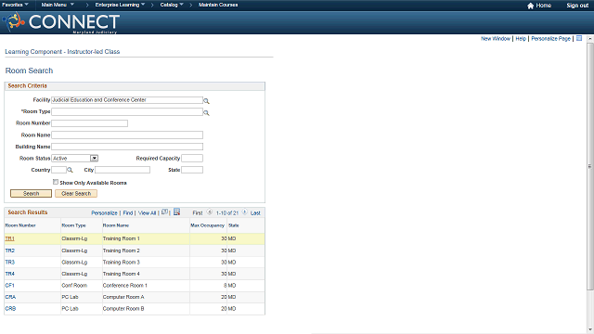Open Help link

[x=521, y=39]
